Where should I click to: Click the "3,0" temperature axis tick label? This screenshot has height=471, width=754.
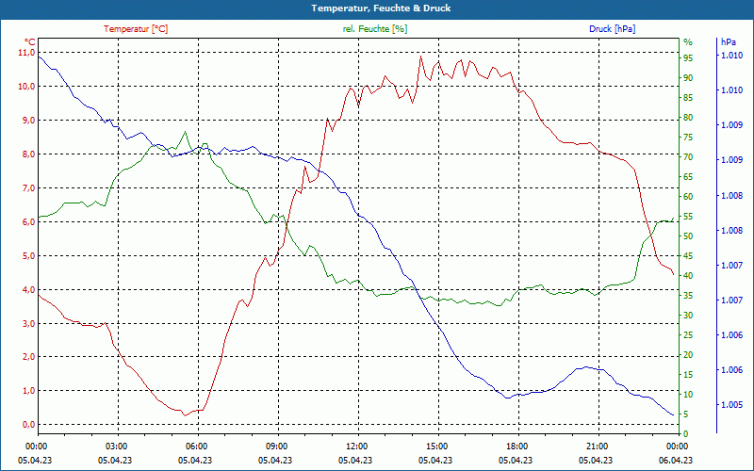click(28, 323)
